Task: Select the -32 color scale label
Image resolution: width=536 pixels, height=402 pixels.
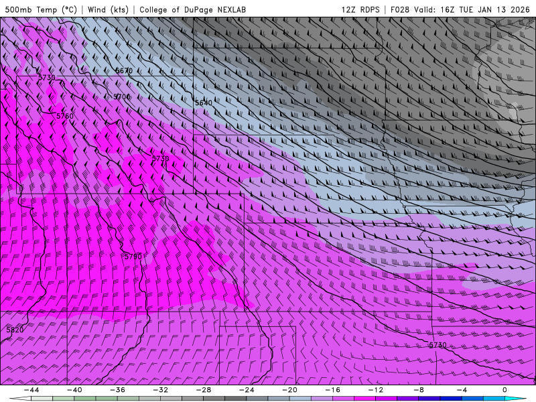Action: click(x=160, y=390)
